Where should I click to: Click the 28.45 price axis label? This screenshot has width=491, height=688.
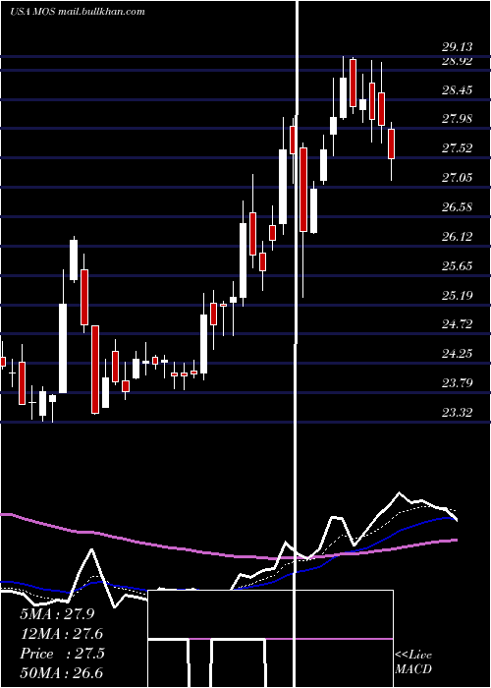pos(458,90)
